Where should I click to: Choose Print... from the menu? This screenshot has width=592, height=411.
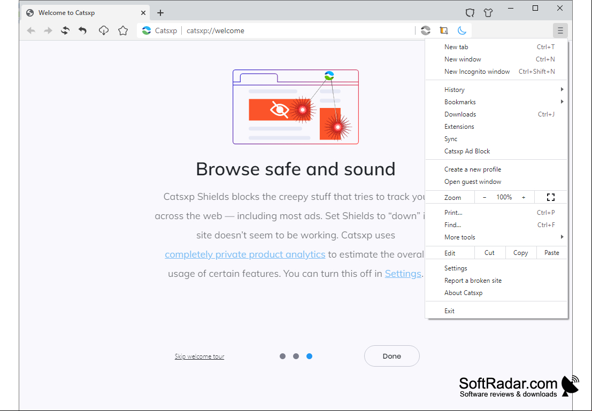[x=496, y=213]
